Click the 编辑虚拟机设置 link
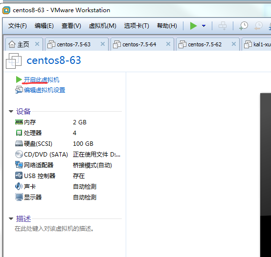Image resolution: width=271 pixels, height=257 pixels. pyautogui.click(x=45, y=90)
